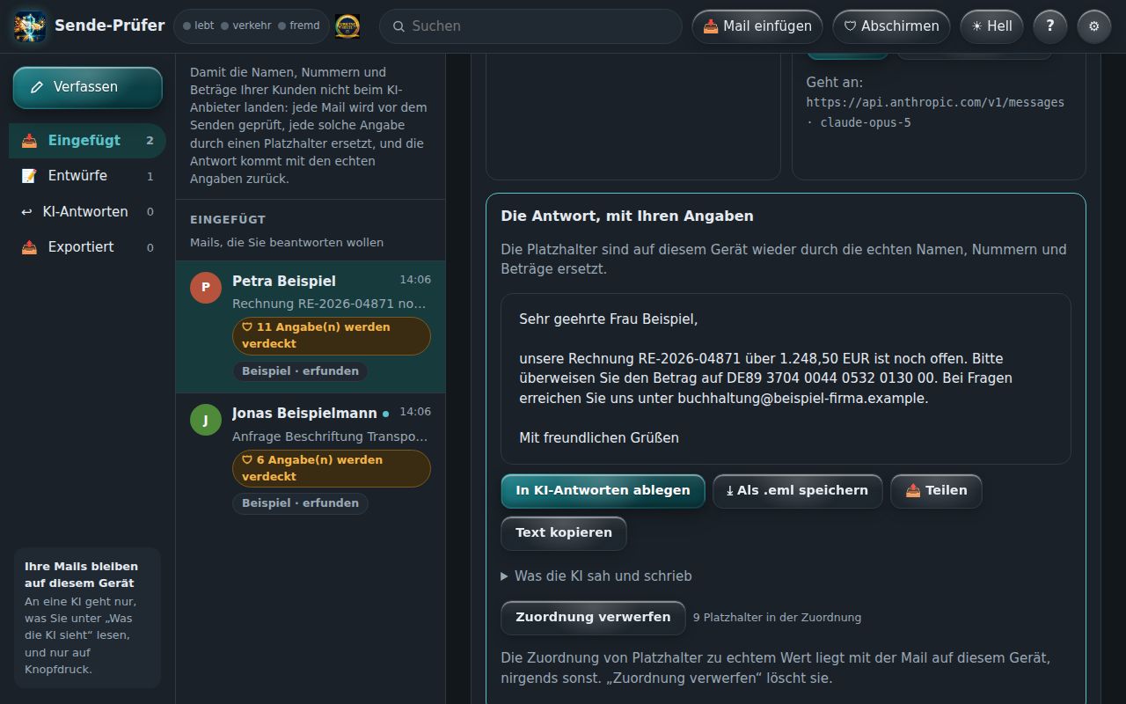Screen dimensions: 1126x704
Task: Click the 'Sehr geehrte Frau Beispiel,' line
Action: click(608, 319)
